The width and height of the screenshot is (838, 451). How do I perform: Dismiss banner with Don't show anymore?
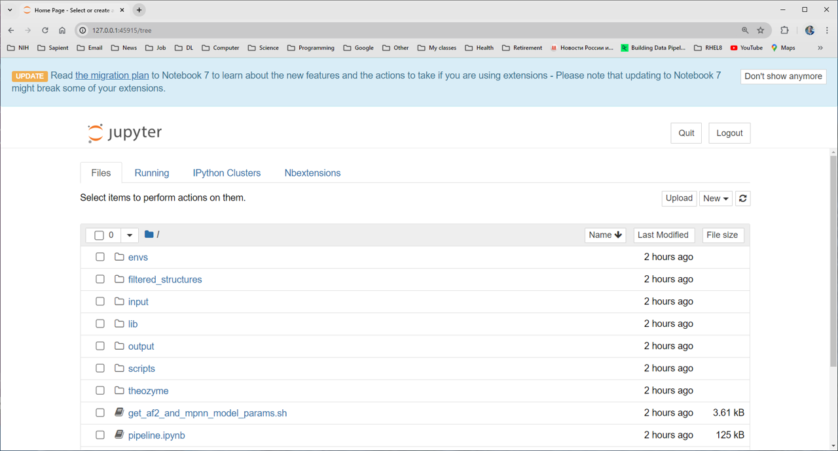pyautogui.click(x=783, y=76)
